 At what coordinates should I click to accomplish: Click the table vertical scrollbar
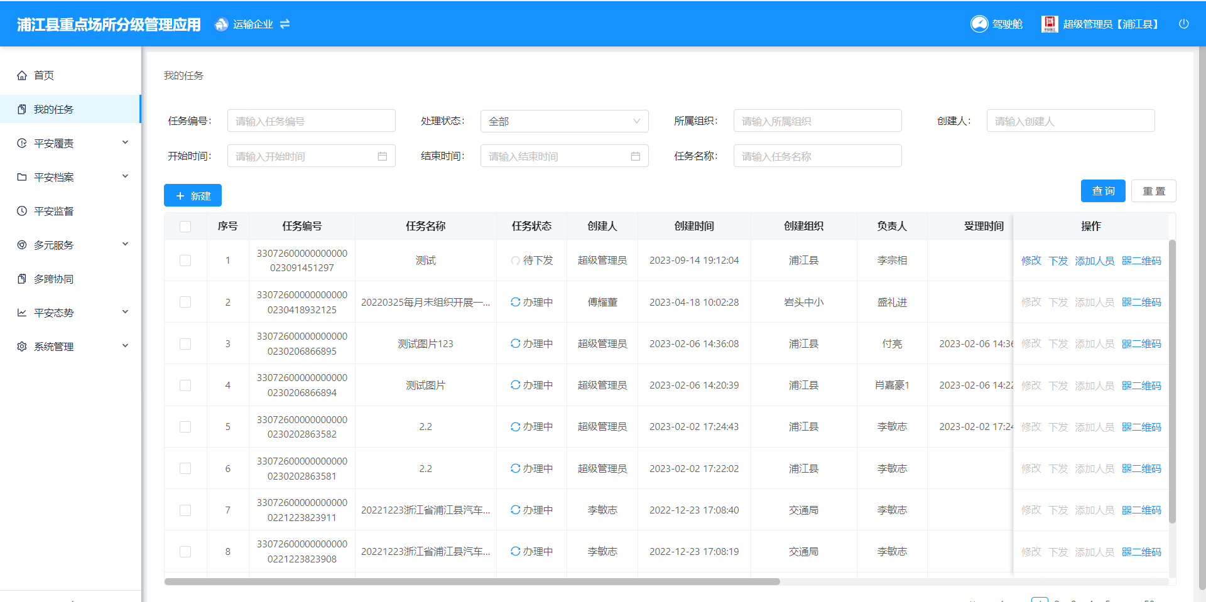coord(1172,381)
